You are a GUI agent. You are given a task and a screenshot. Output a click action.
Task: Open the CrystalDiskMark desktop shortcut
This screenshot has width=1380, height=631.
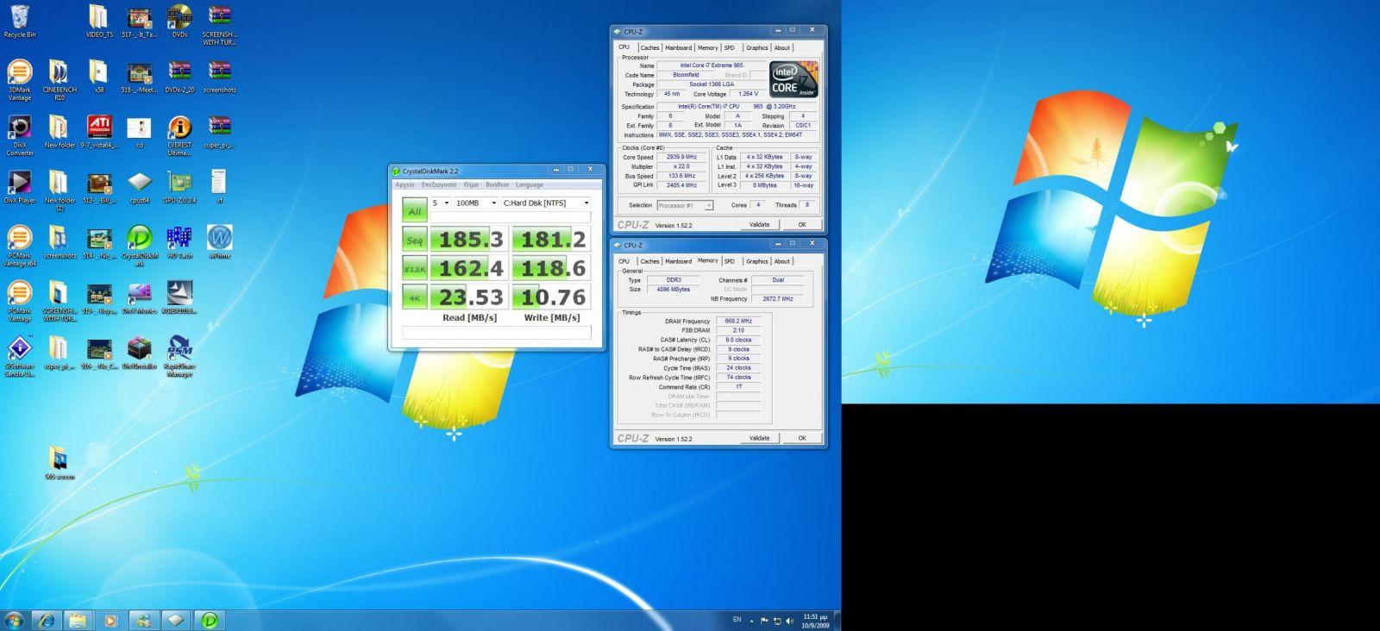(x=139, y=246)
